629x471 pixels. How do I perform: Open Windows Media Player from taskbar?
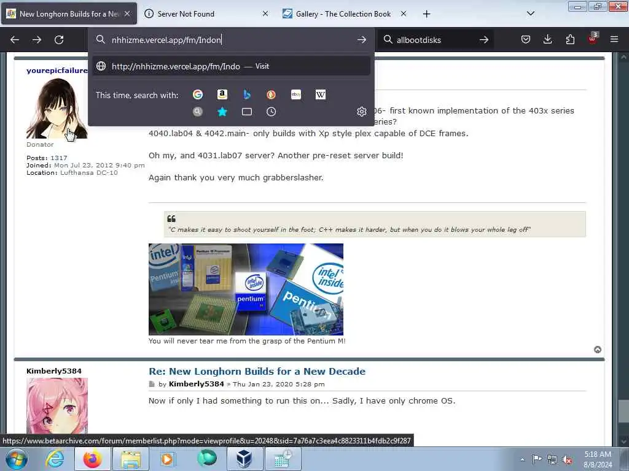(x=167, y=459)
